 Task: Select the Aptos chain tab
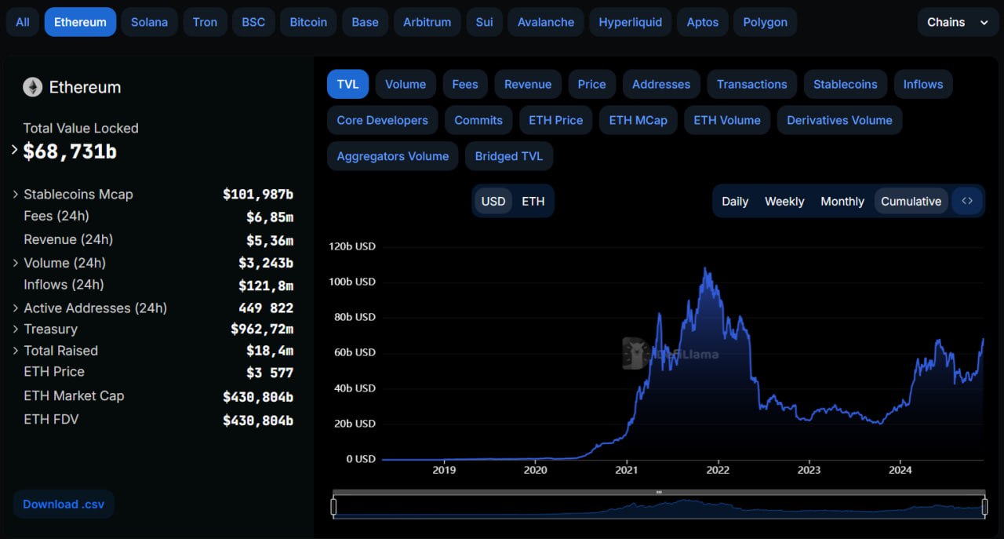703,22
